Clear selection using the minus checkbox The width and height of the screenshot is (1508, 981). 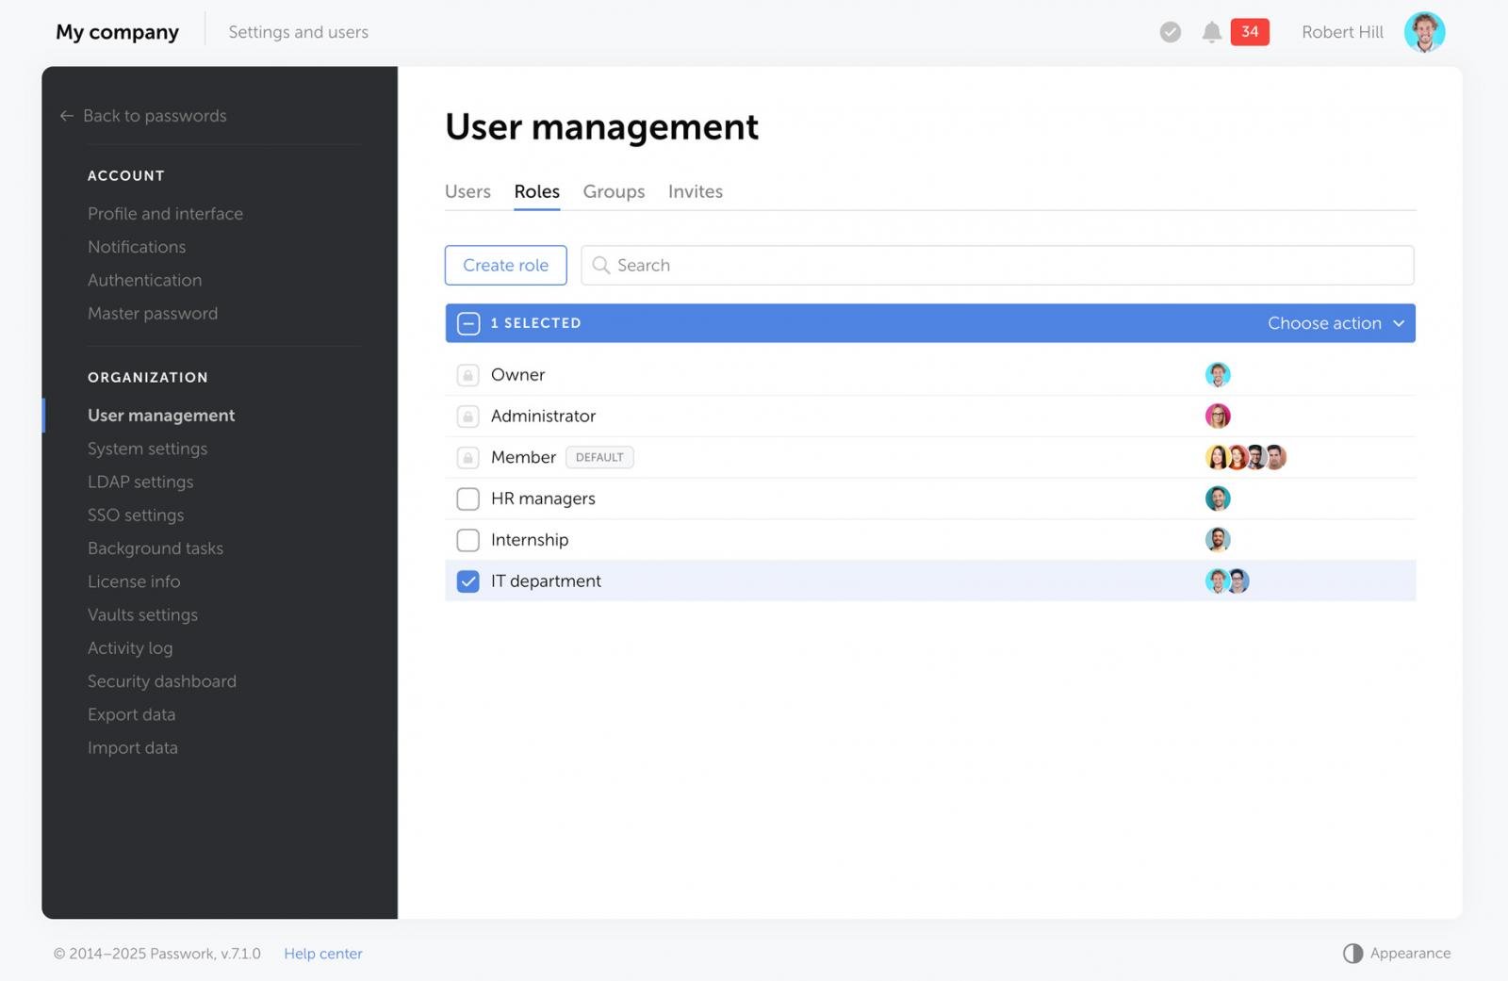pyautogui.click(x=468, y=322)
